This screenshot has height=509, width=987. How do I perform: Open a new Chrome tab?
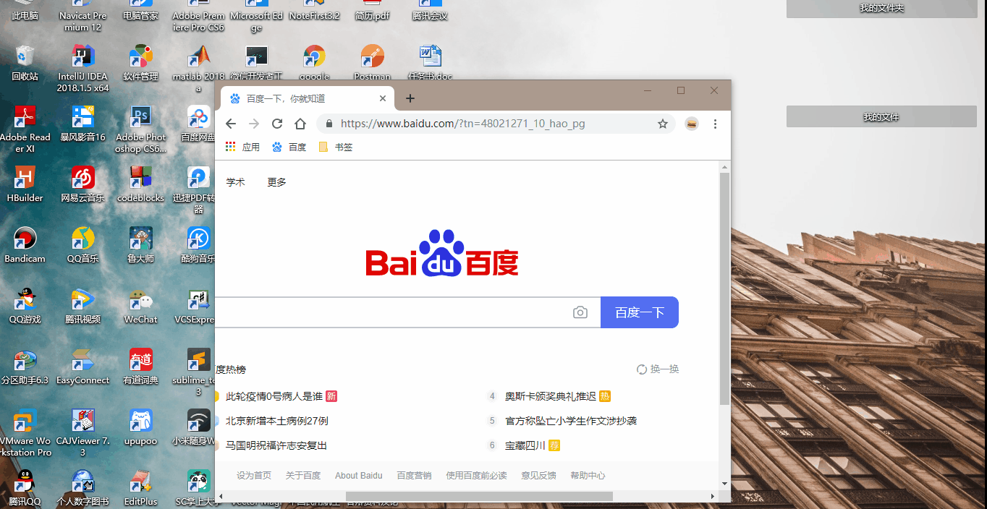click(410, 98)
